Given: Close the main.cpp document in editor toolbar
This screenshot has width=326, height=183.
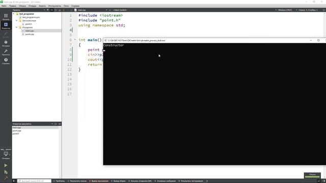Looking at the screenshot, I should click(x=110, y=10).
